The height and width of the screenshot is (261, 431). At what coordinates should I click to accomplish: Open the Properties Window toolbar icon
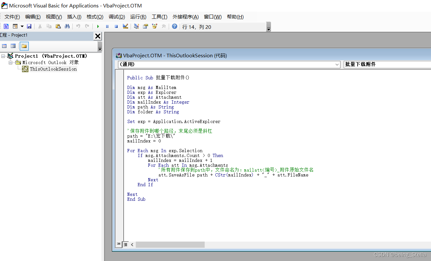click(x=145, y=26)
